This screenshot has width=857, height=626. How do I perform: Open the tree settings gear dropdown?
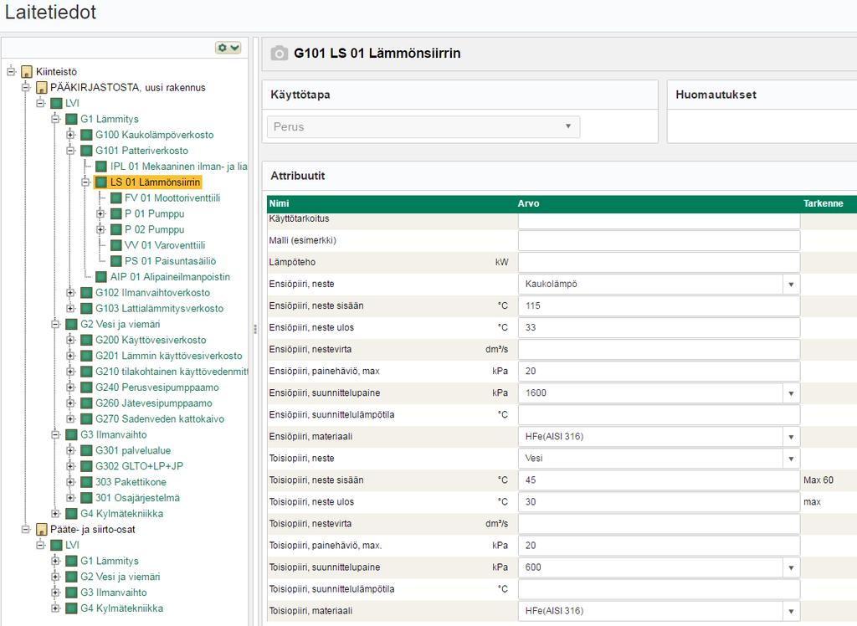[x=228, y=48]
